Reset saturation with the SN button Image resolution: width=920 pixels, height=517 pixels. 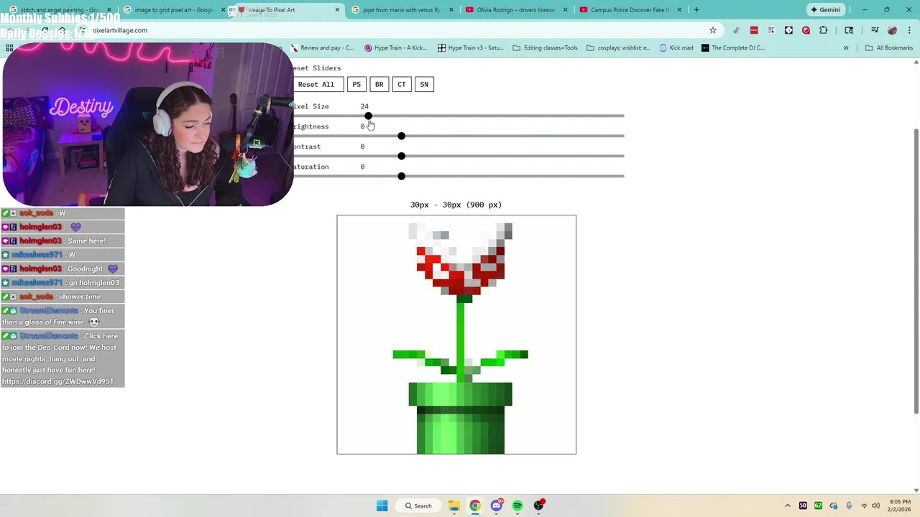424,85
